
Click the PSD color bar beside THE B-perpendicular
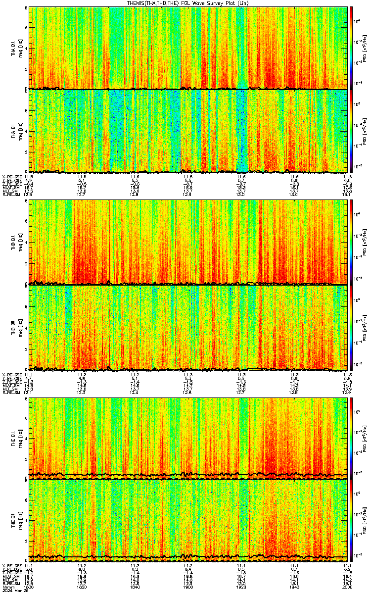[351, 438]
